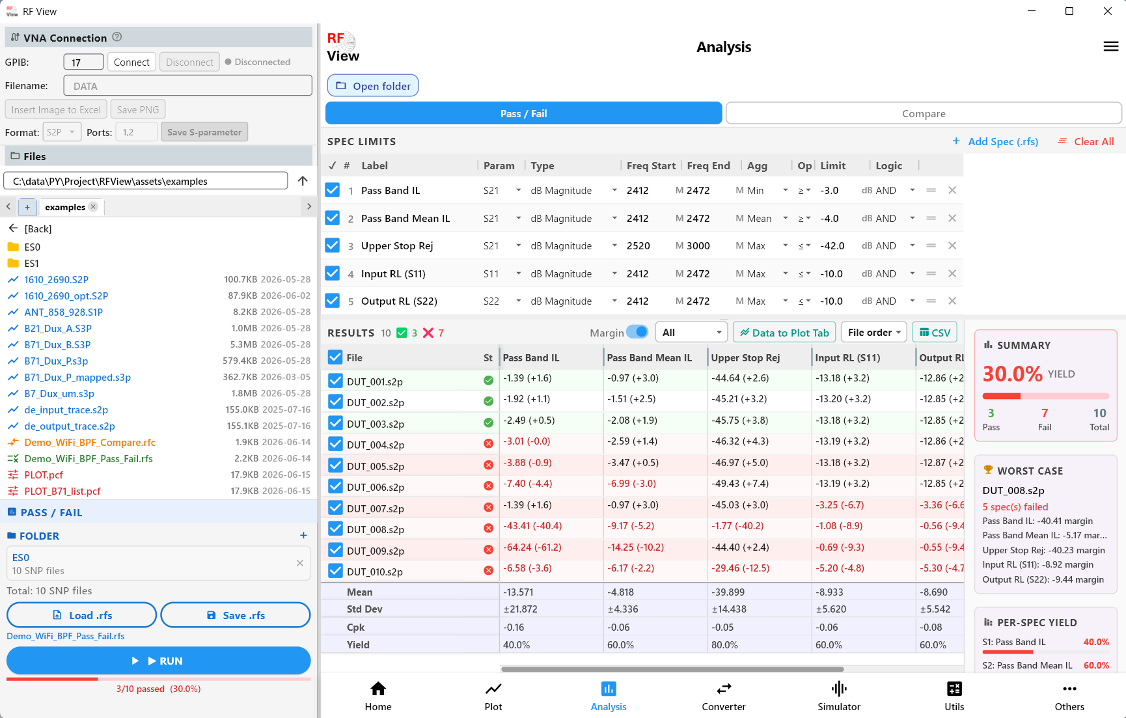Click the VNA Connection help icon

(x=117, y=37)
